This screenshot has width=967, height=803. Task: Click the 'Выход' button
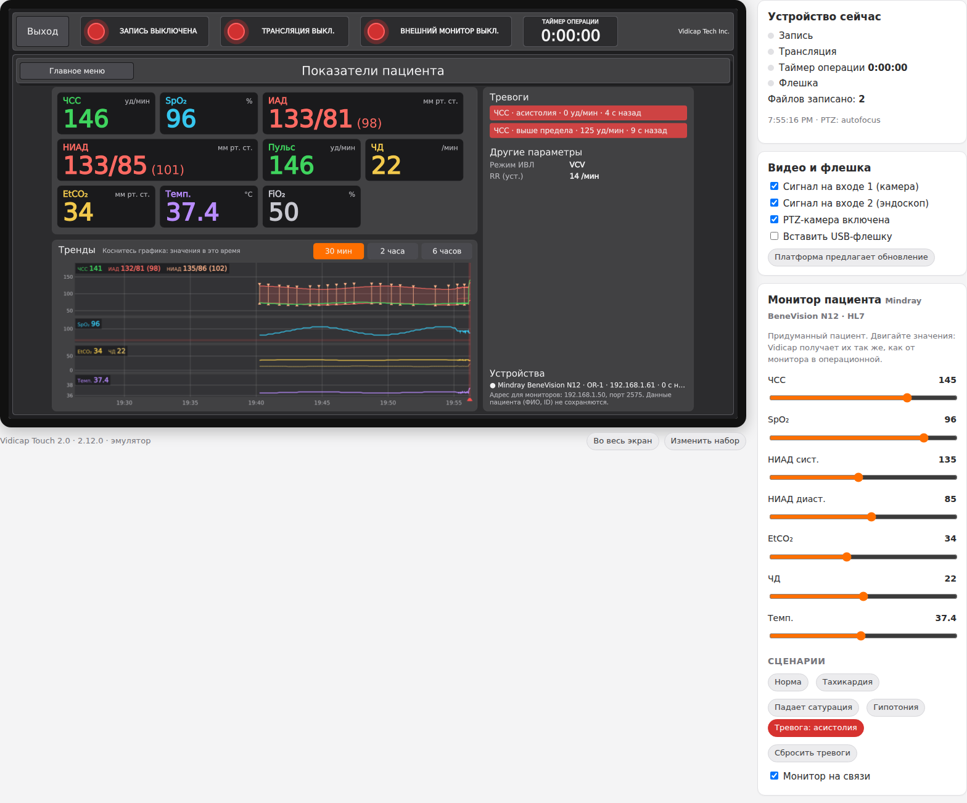pos(43,31)
